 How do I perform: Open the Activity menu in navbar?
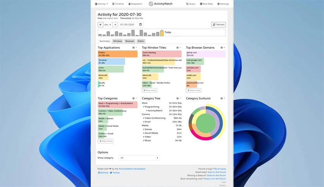click(x=101, y=4)
